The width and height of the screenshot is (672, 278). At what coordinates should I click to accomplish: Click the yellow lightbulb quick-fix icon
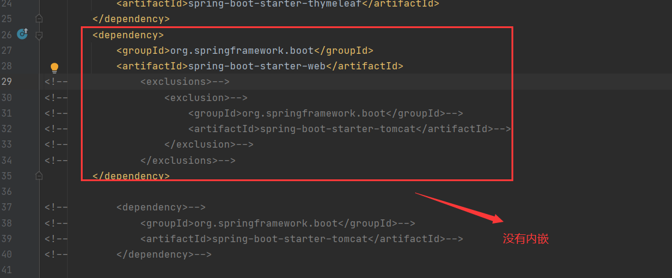point(55,68)
